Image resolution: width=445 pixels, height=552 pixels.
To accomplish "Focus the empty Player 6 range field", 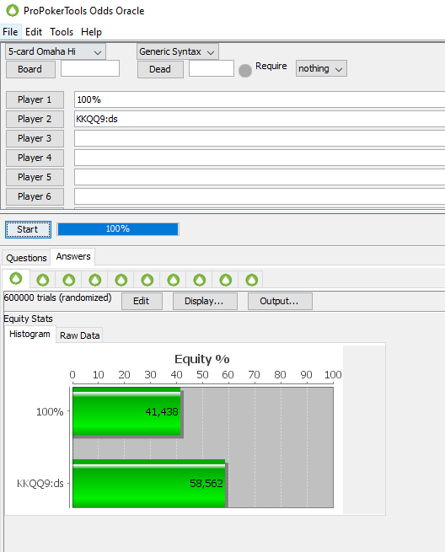I will pos(260,196).
